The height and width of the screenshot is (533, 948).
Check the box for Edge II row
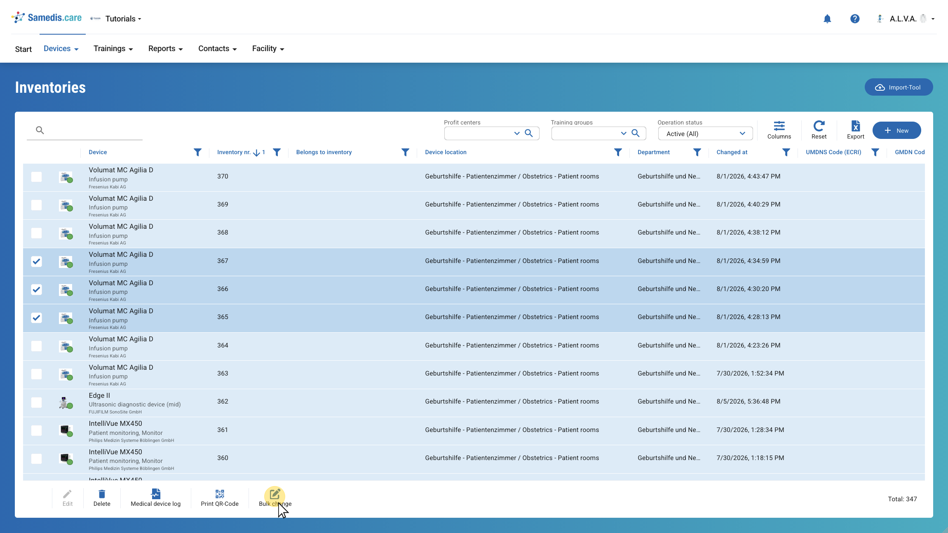(37, 402)
